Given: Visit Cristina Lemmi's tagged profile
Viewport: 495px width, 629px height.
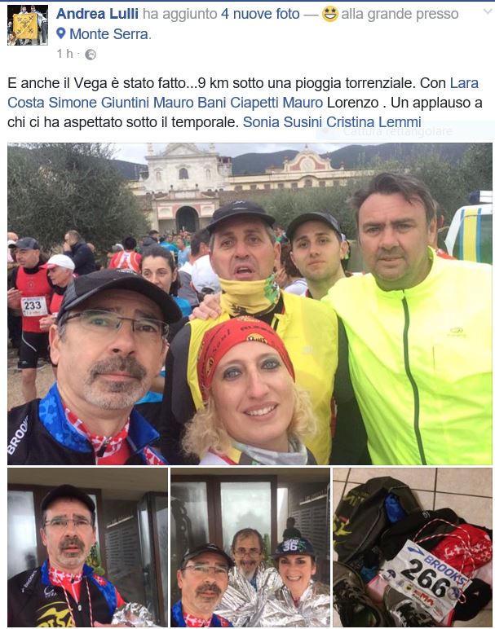Looking at the screenshot, I should (x=373, y=121).
